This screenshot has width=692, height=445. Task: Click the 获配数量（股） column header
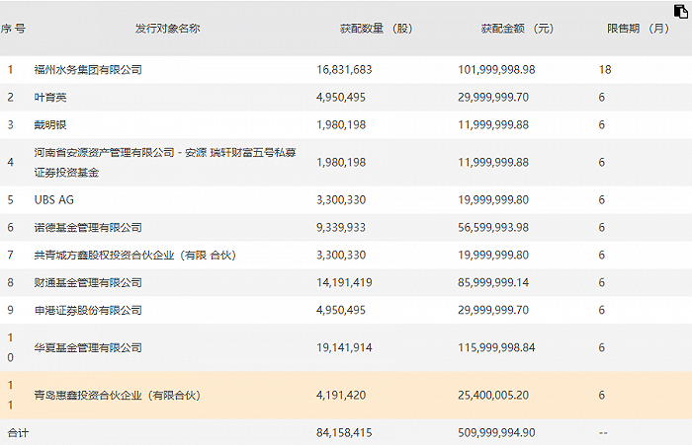coord(376,29)
